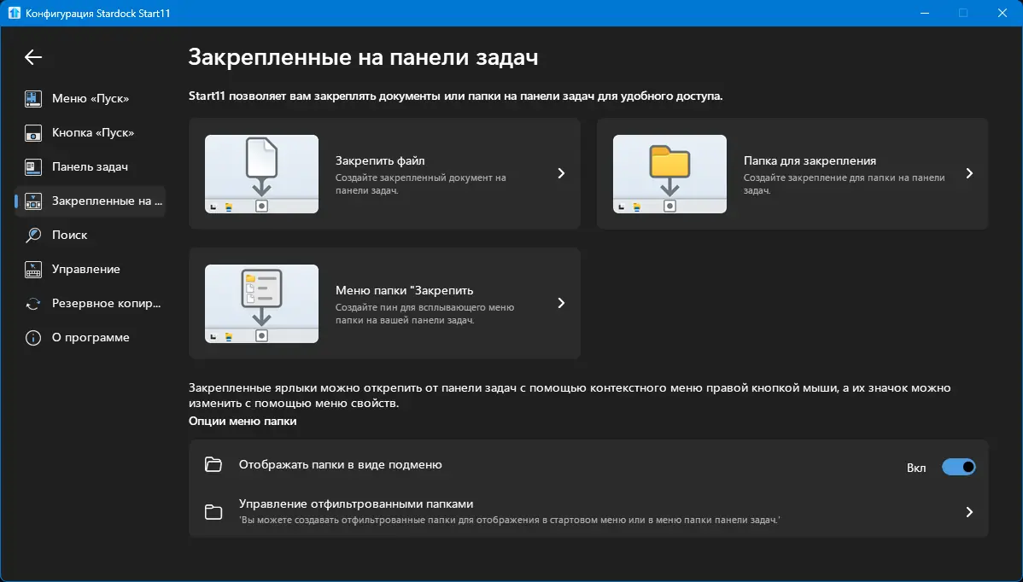Open Кнопка «Пуск» settings section
The image size is (1023, 582).
coord(90,133)
